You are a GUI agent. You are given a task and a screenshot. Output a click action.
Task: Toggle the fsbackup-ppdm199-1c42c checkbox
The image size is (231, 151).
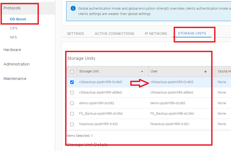click(72, 124)
